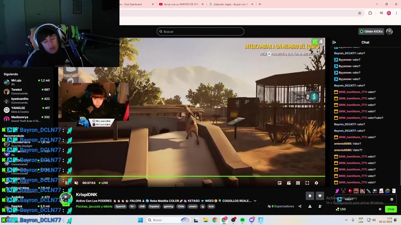Image resolution: width=401 pixels, height=225 pixels.
Task: Show the 6 Espectadores viewer list
Action: (x=281, y=206)
